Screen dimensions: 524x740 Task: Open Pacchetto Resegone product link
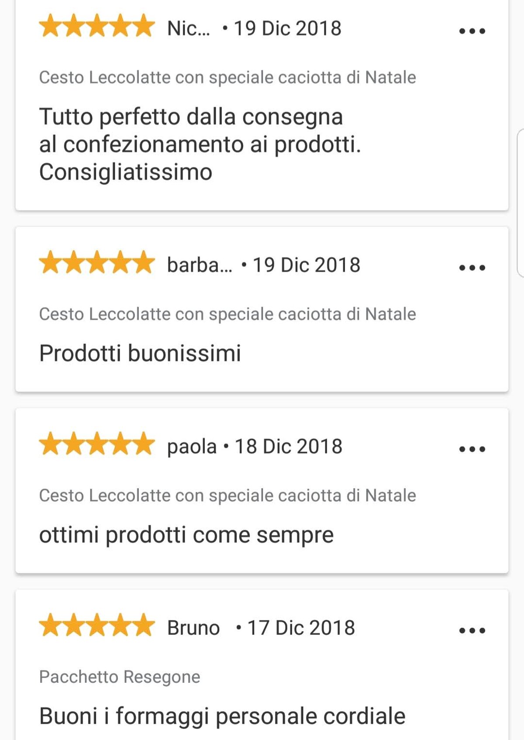tap(120, 677)
